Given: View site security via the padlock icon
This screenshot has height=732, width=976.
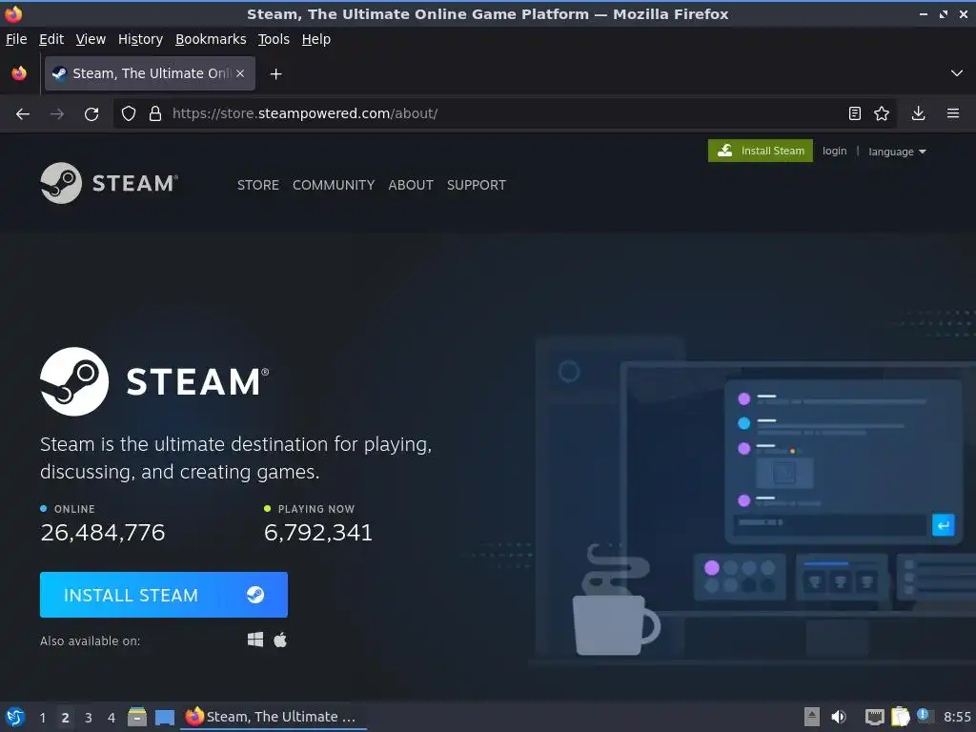Looking at the screenshot, I should [x=155, y=114].
